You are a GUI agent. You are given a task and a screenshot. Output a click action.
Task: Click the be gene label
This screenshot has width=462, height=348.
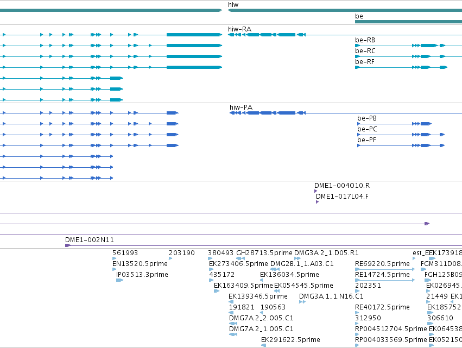(x=359, y=16)
